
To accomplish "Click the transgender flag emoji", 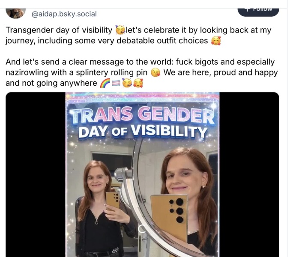I will [x=116, y=83].
